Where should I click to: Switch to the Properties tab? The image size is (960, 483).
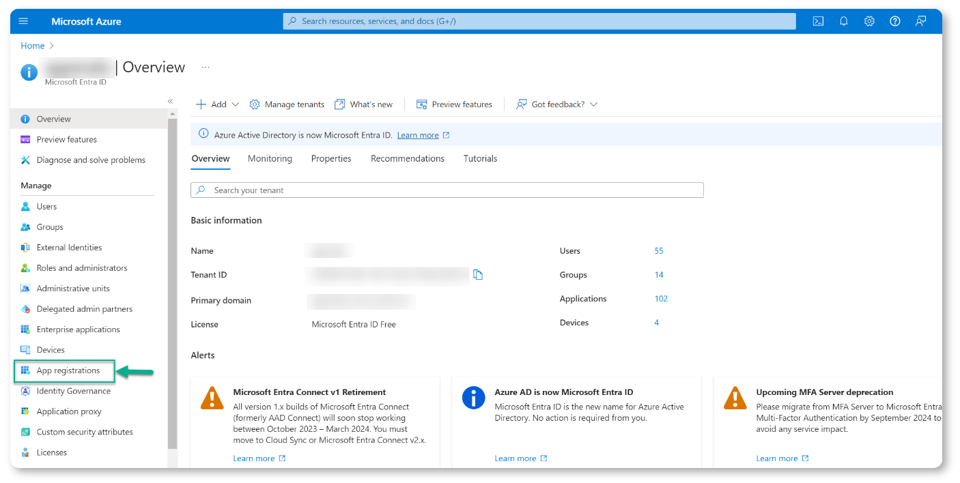pos(331,158)
